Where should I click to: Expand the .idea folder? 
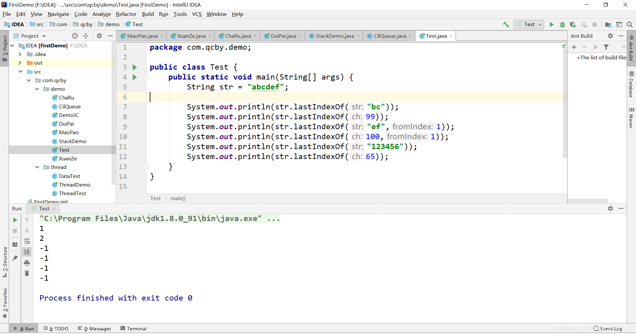[20, 54]
